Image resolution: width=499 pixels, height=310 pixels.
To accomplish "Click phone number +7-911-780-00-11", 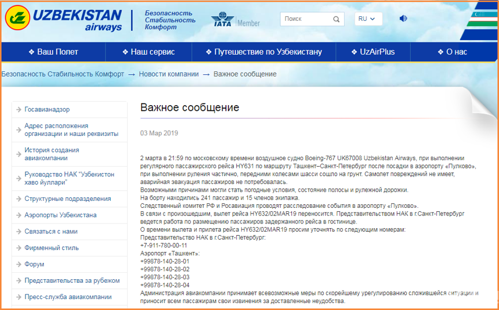I will point(164,246).
